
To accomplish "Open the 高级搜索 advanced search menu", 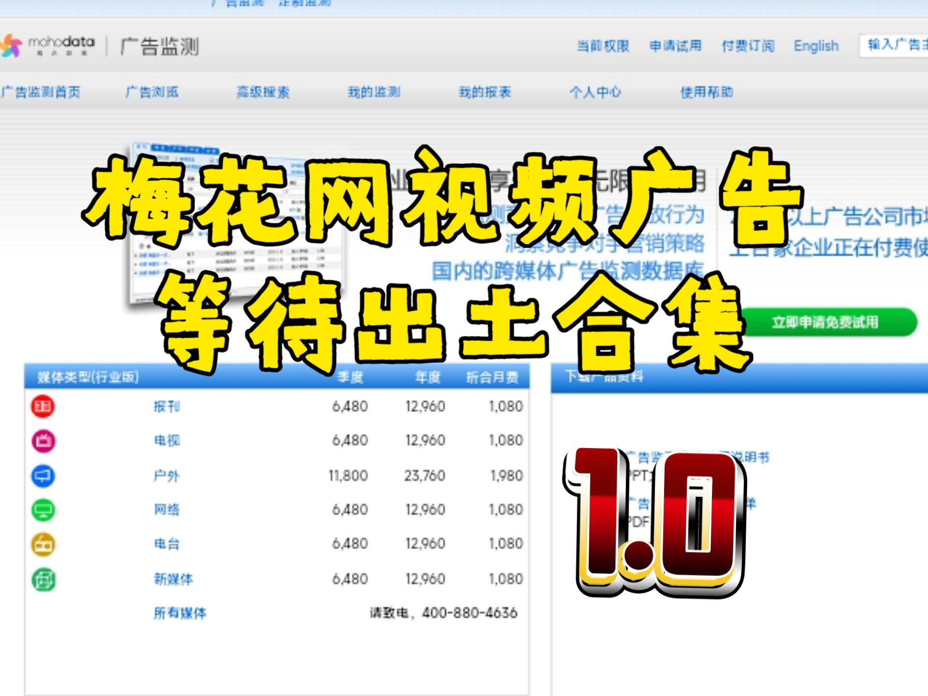I will [x=264, y=92].
